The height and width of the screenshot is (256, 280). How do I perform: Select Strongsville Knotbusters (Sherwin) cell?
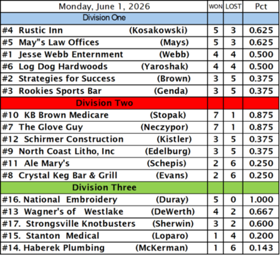pyautogui.click(x=104, y=224)
